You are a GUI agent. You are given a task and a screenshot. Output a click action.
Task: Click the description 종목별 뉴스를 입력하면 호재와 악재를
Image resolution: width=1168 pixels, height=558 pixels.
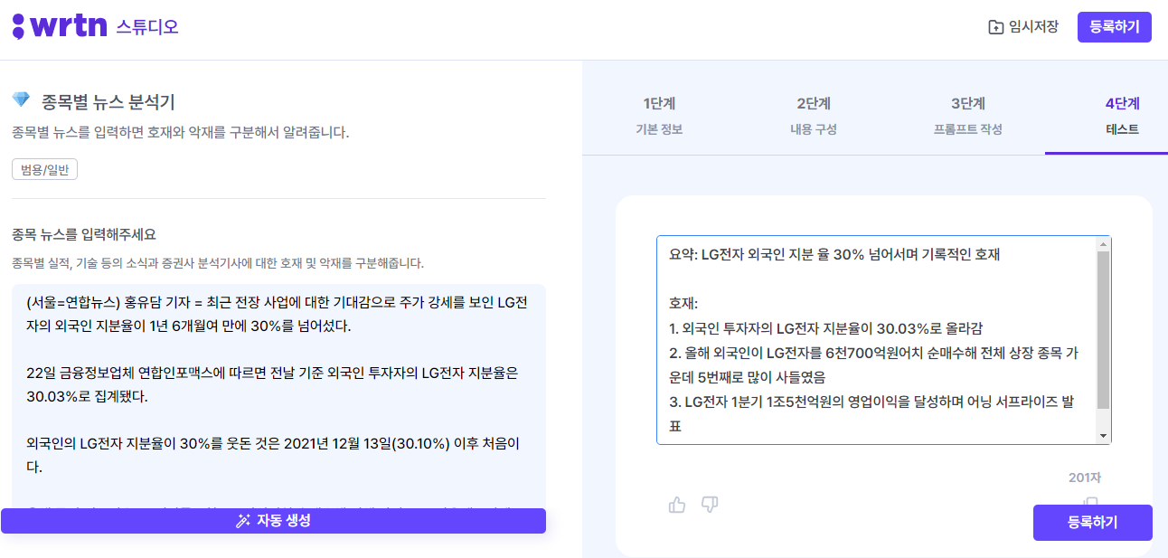[181, 133]
